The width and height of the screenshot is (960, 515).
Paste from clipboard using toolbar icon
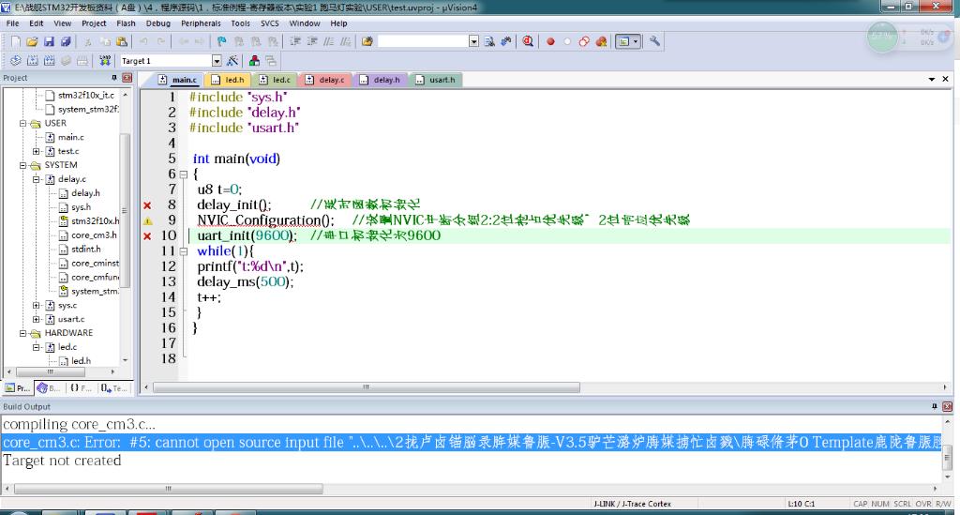[122, 41]
